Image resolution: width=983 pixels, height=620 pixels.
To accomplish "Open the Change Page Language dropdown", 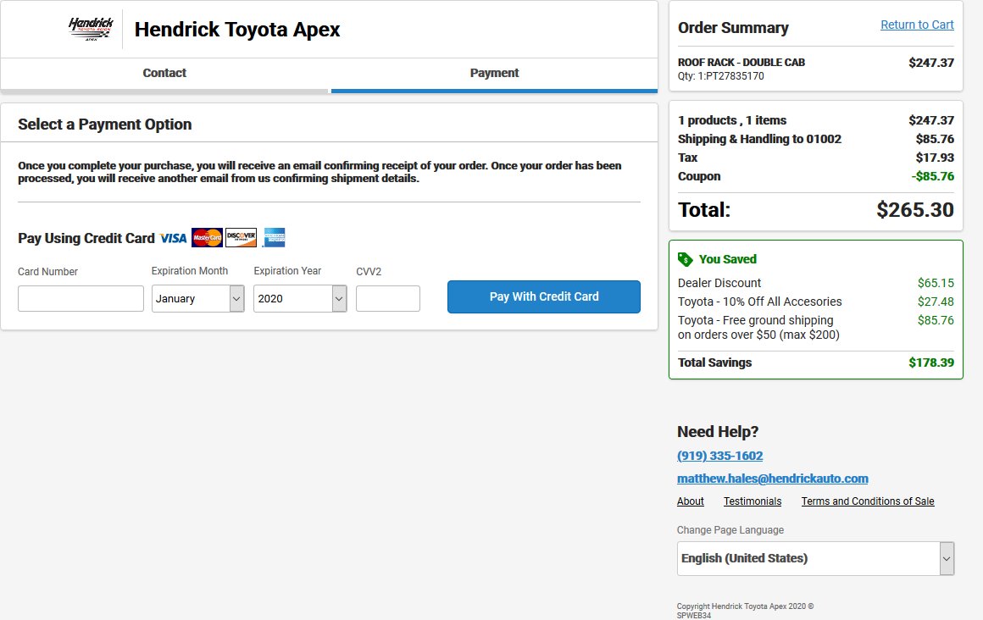I will 815,558.
